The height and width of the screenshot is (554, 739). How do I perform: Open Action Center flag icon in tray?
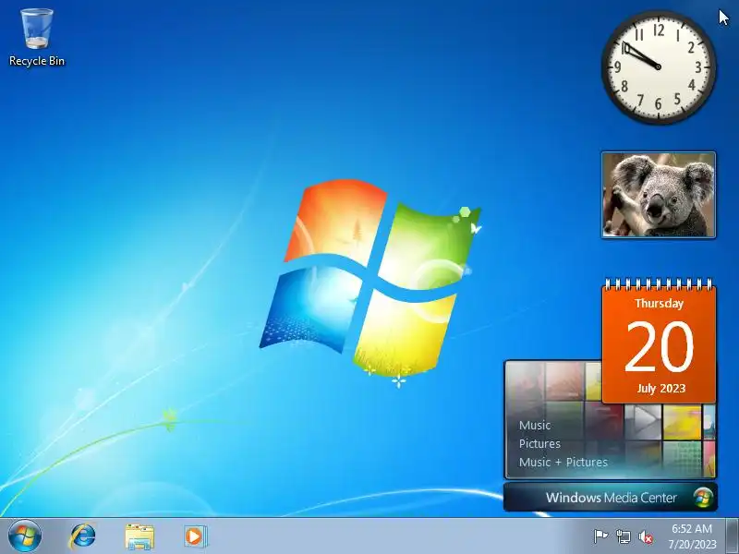[600, 536]
